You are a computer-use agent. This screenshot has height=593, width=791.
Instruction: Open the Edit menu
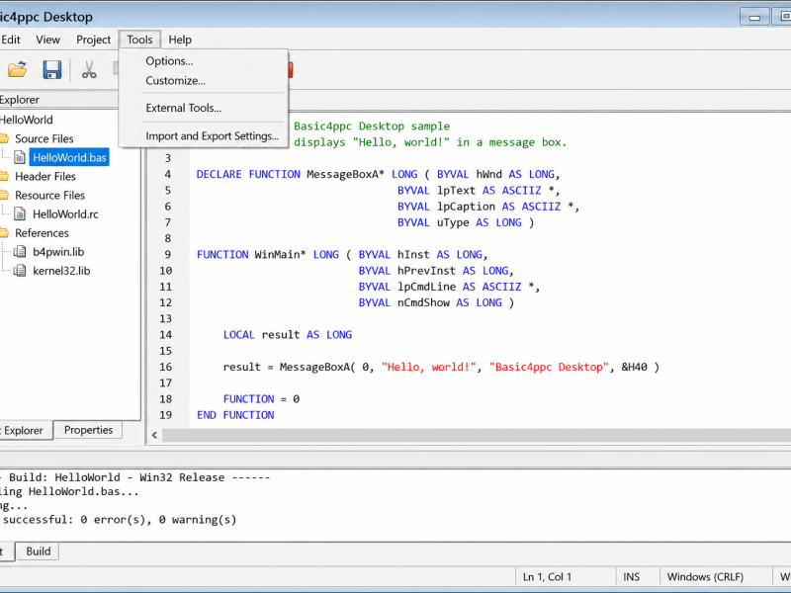tap(11, 40)
